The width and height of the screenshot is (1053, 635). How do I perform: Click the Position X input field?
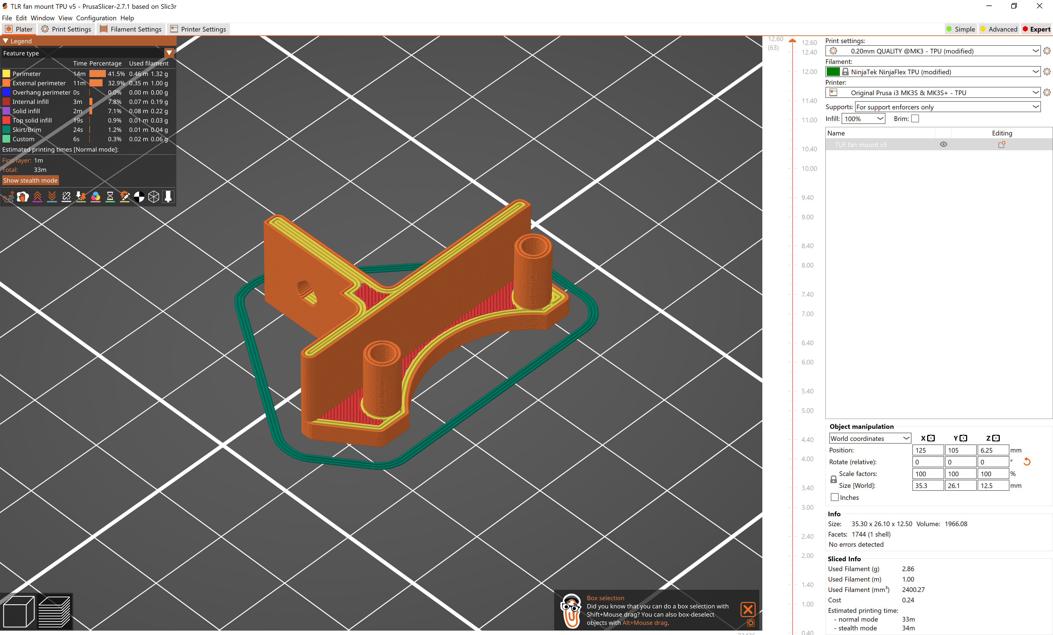(x=928, y=450)
